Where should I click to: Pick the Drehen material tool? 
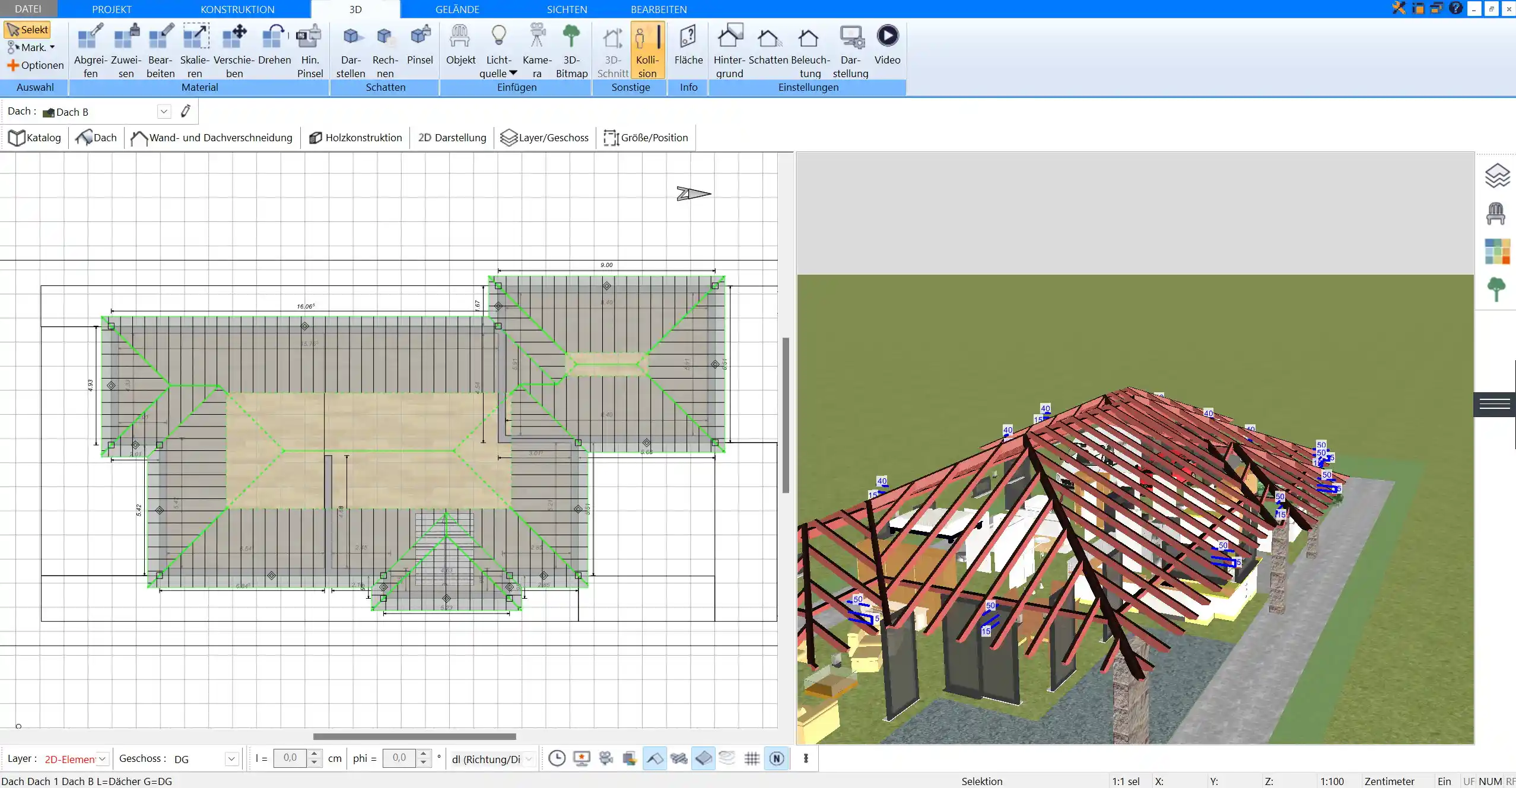(x=274, y=45)
